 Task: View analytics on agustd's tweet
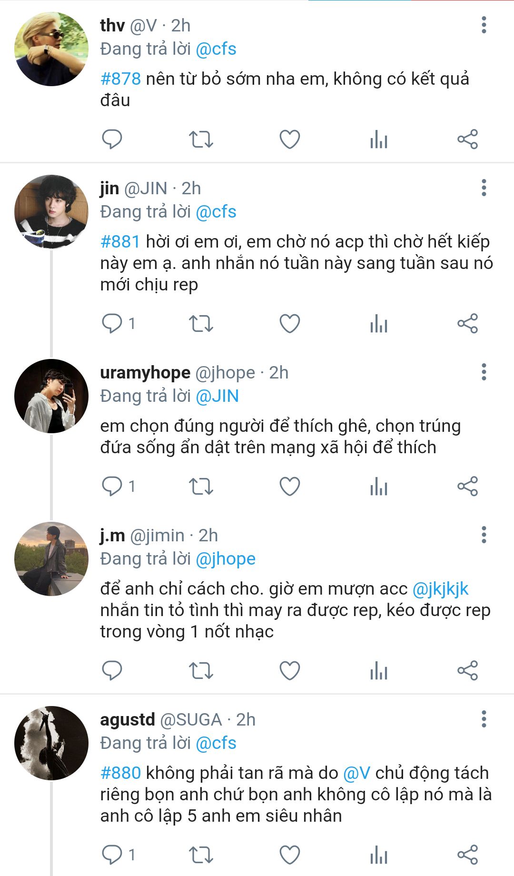tap(379, 855)
